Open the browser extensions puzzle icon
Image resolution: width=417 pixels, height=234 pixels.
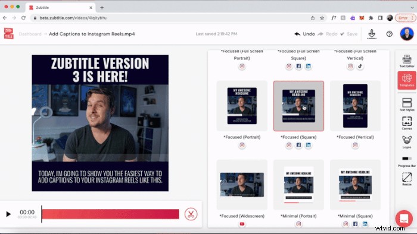[371, 18]
